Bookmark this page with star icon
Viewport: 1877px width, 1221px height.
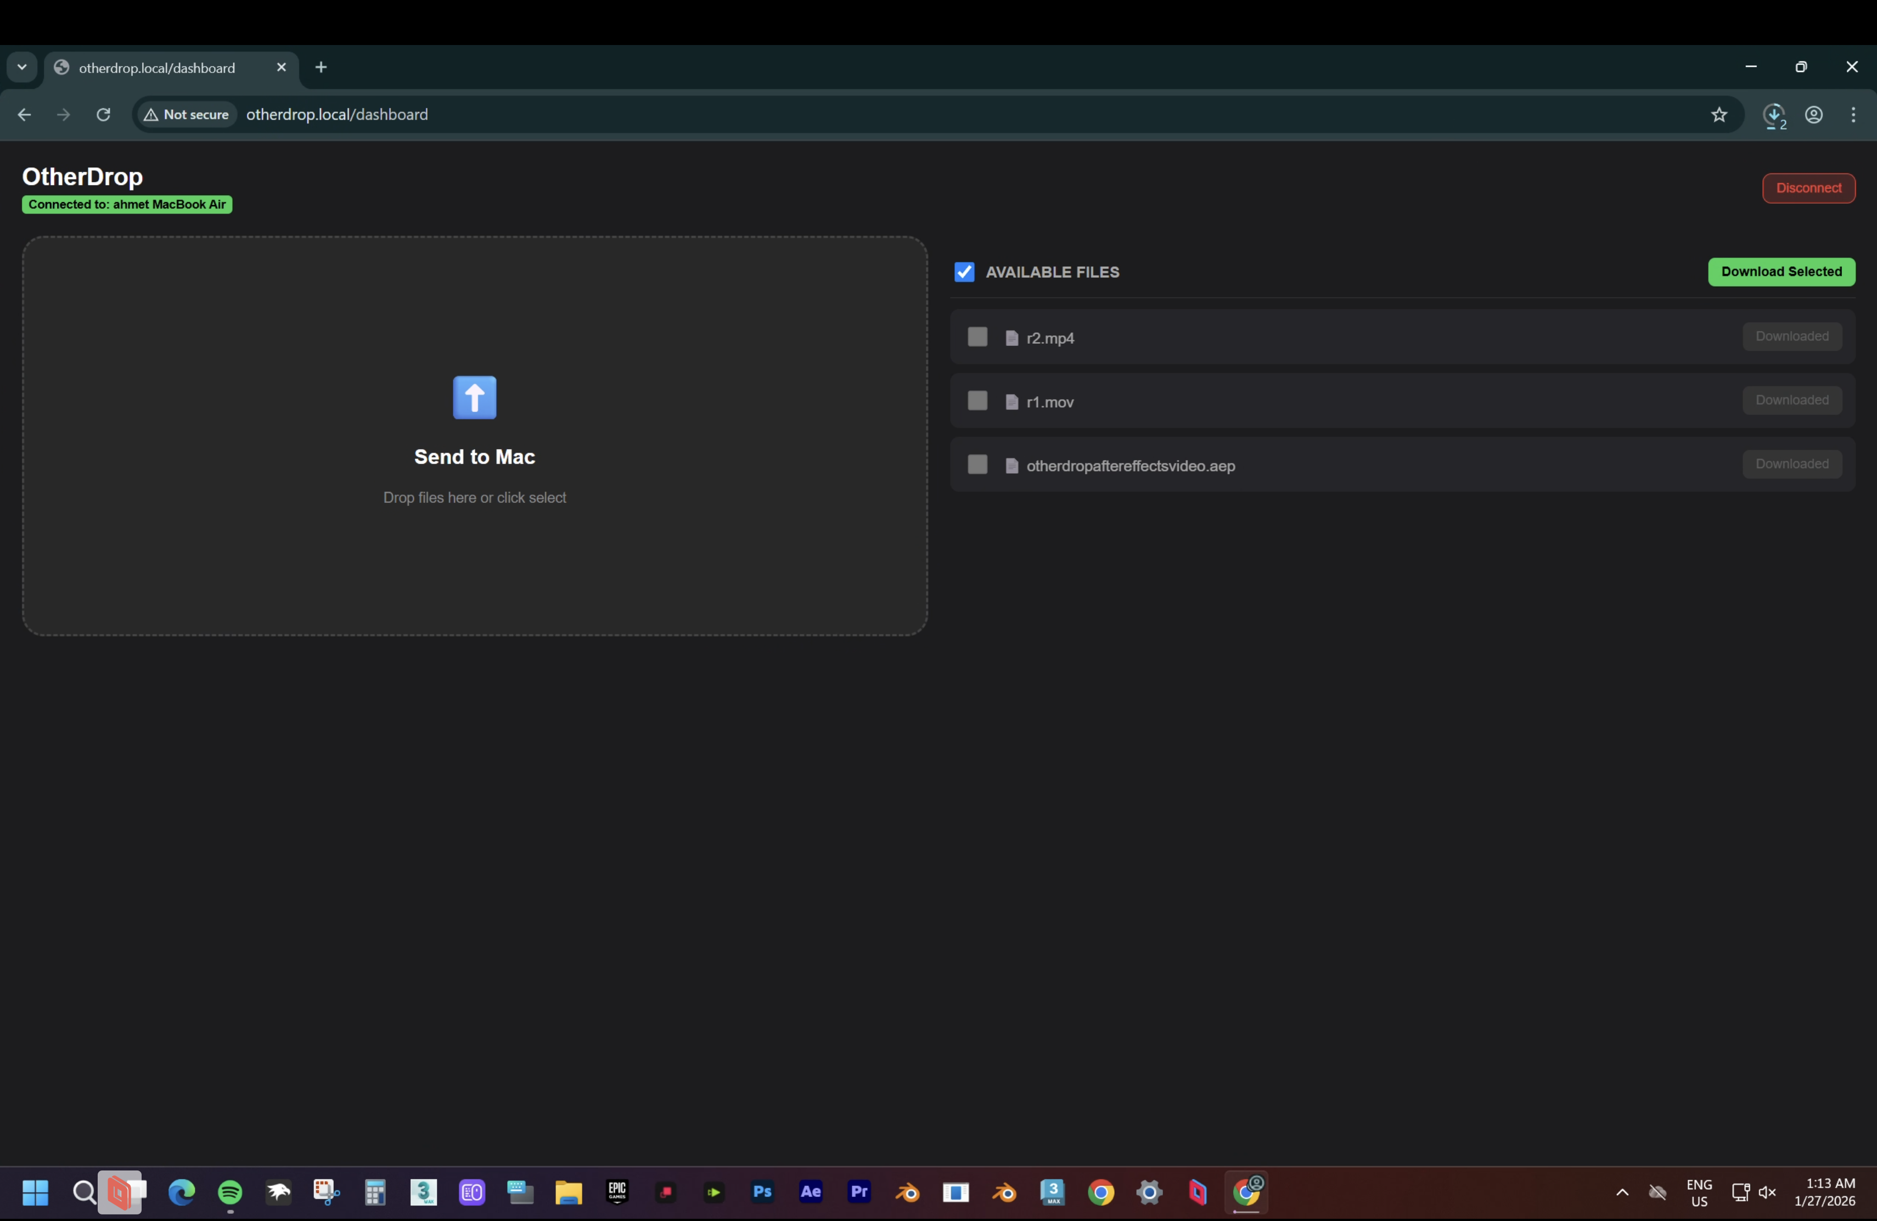[1719, 115]
